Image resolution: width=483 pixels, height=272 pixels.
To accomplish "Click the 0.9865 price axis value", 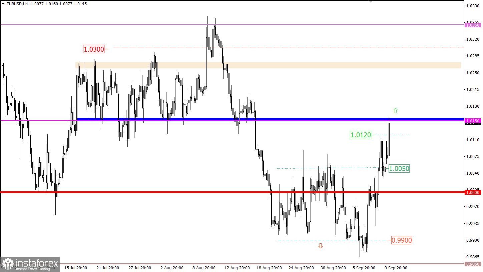I will tap(473, 257).
